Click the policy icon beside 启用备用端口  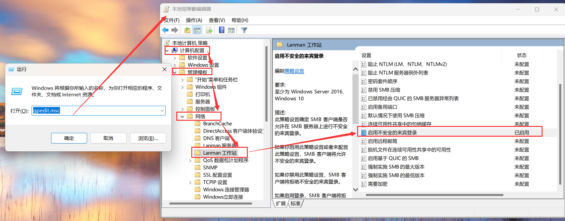[x=364, y=107]
